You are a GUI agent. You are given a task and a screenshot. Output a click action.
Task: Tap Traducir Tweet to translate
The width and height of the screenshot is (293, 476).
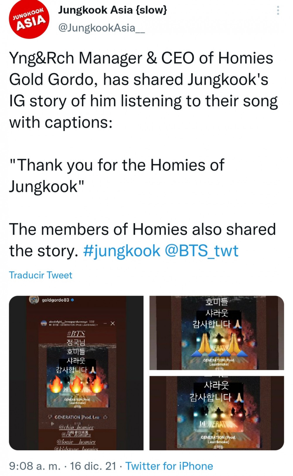(40, 275)
